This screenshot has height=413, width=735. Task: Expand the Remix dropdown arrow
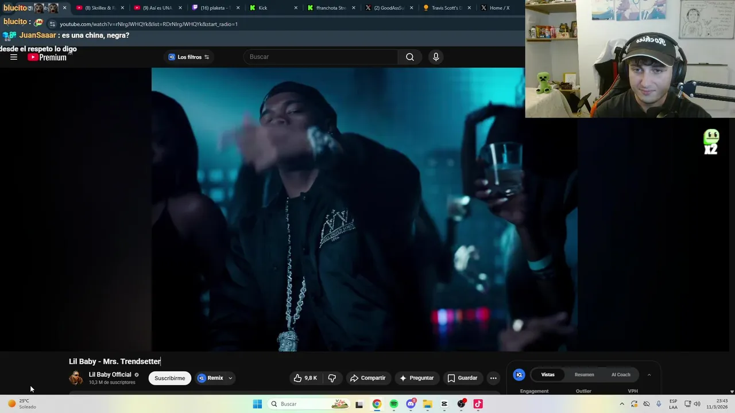click(230, 378)
